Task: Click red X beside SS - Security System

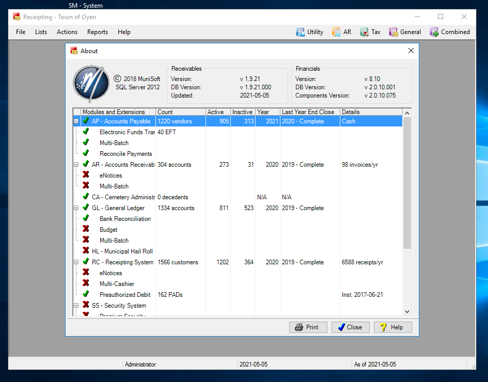Action: 86,305
